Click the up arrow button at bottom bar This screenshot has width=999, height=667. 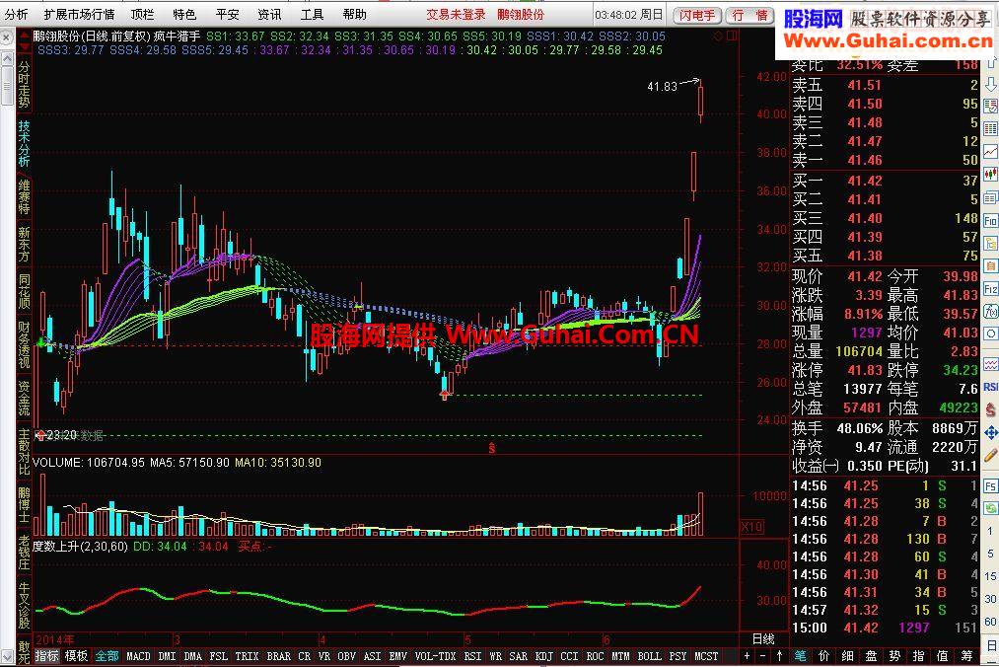tap(779, 655)
